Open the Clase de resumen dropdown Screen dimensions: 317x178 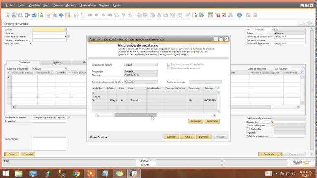(303, 69)
